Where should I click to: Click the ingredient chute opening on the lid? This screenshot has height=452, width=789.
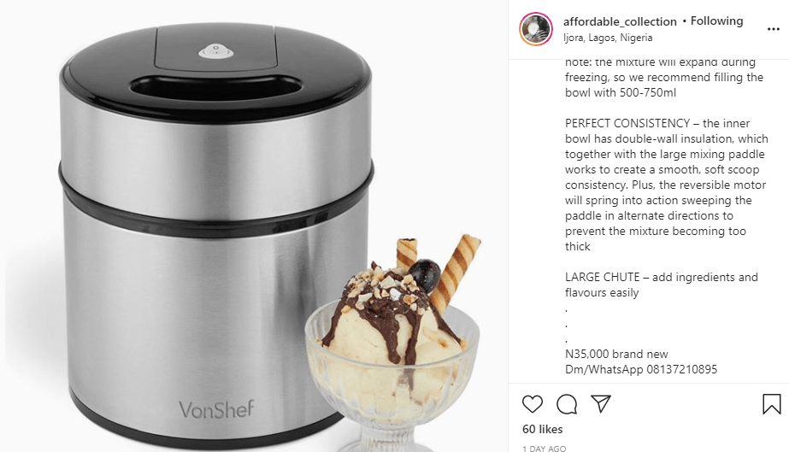[x=217, y=87]
